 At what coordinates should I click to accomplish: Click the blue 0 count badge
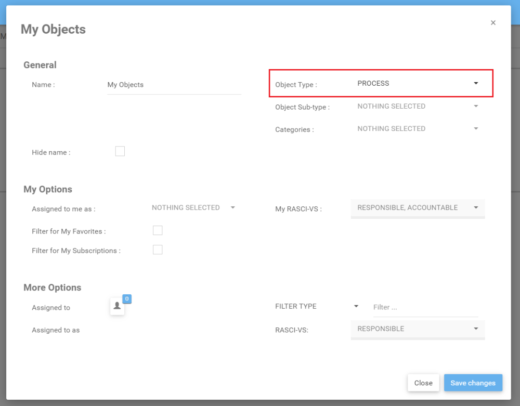click(127, 299)
